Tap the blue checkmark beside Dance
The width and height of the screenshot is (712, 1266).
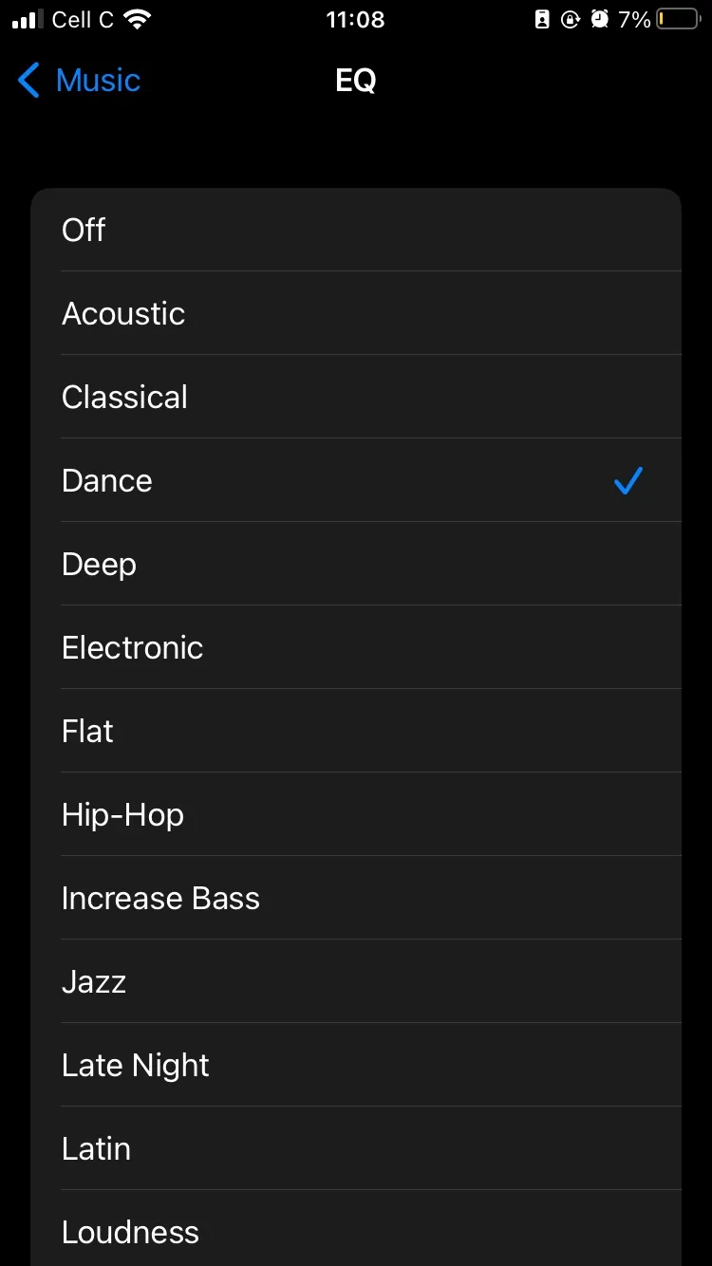pos(628,481)
